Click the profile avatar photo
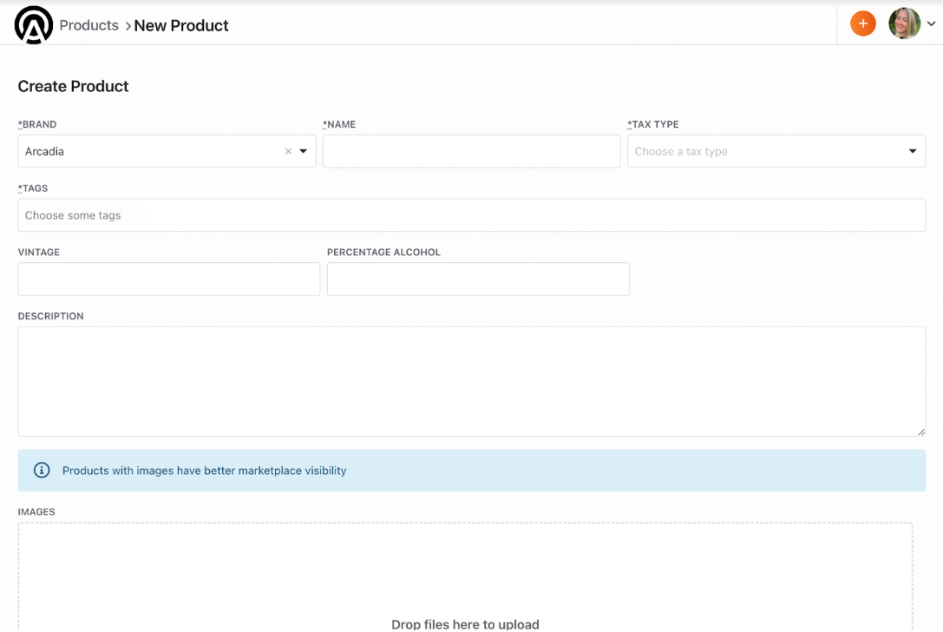The height and width of the screenshot is (632, 943). coord(904,23)
